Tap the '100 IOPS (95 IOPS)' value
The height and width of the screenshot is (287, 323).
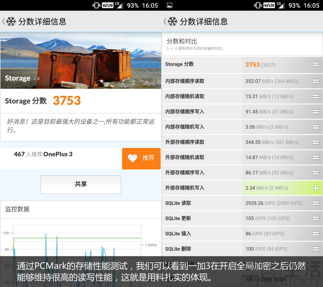(x=266, y=249)
